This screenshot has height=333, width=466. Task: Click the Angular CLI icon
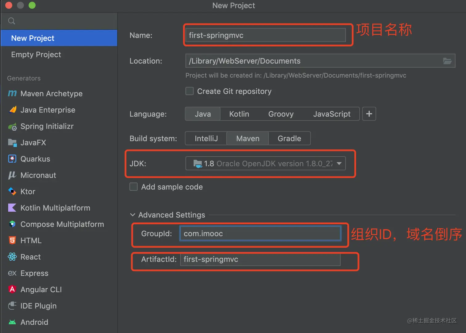[x=12, y=289]
